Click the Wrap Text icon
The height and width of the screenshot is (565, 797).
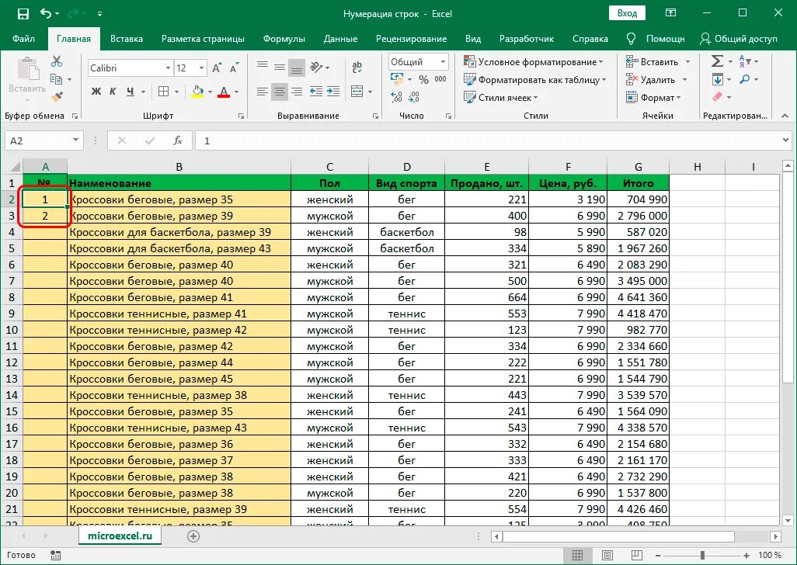357,67
